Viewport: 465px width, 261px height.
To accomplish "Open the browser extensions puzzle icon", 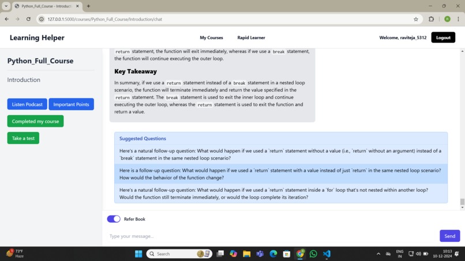I will click(431, 19).
